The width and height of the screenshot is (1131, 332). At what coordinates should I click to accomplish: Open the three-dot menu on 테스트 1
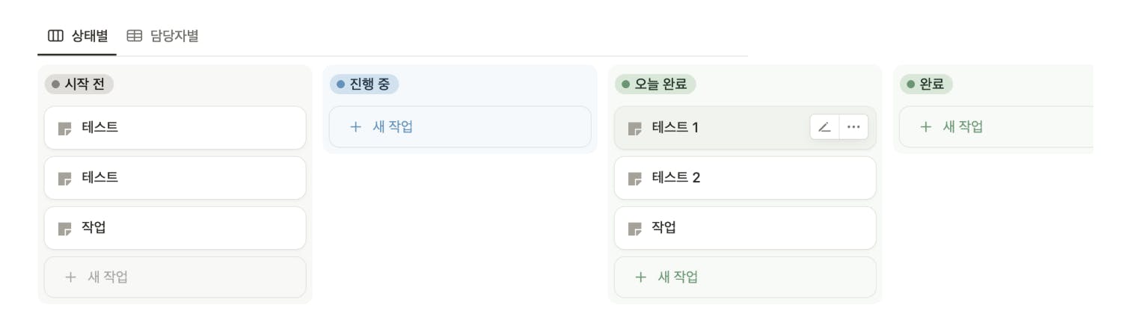point(853,127)
